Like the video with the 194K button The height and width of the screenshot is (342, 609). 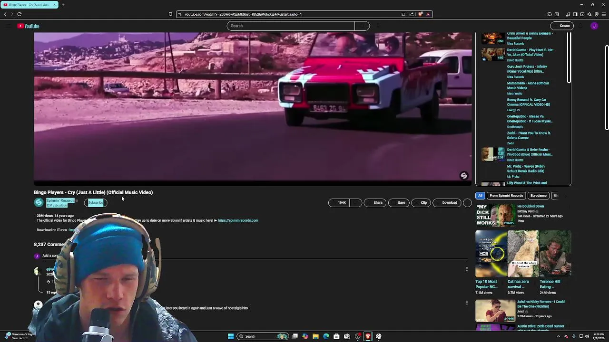coord(339,203)
